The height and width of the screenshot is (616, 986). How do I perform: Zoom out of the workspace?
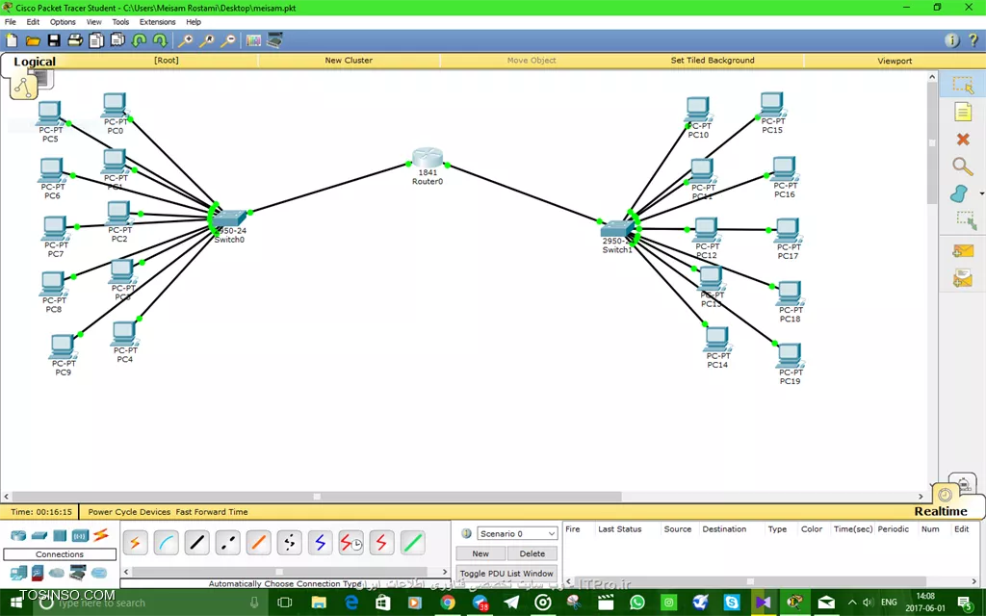(228, 40)
